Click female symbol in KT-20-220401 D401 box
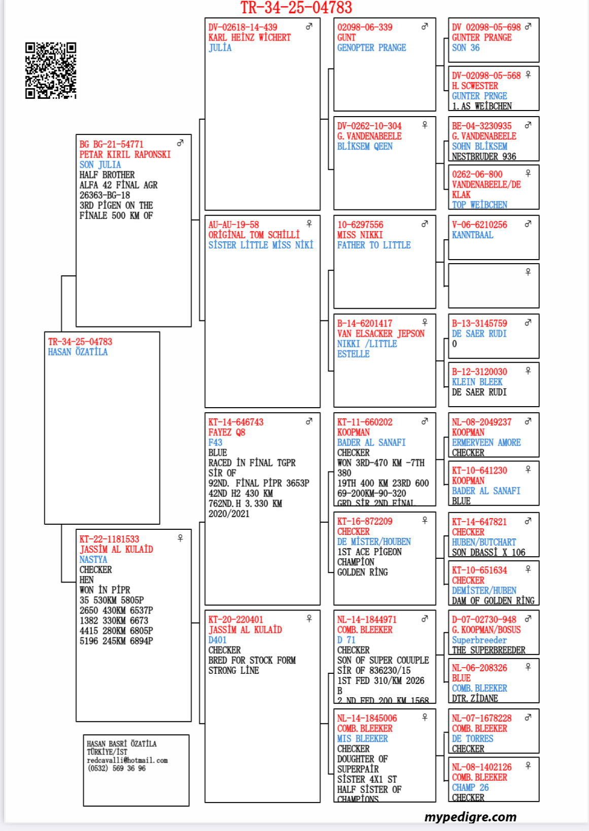The height and width of the screenshot is (831, 589). click(x=309, y=619)
